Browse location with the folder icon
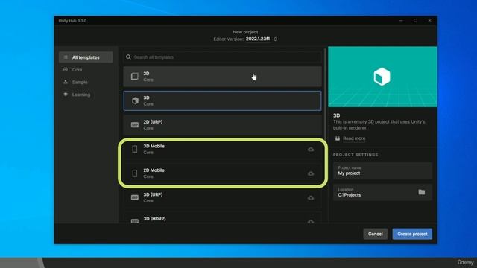Image resolution: width=477 pixels, height=268 pixels. [422, 192]
